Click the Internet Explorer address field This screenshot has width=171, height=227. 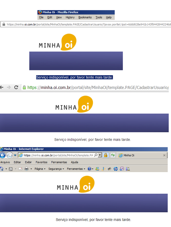pyautogui.click(x=58, y=155)
